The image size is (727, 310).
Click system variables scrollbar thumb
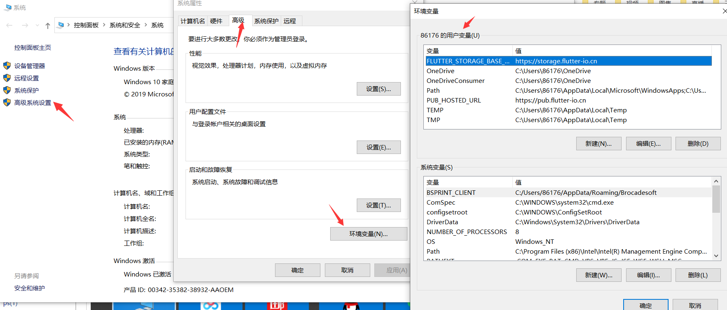click(716, 199)
